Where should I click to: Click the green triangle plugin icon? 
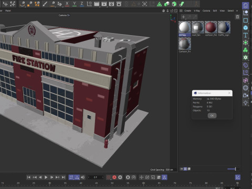coord(159,4)
